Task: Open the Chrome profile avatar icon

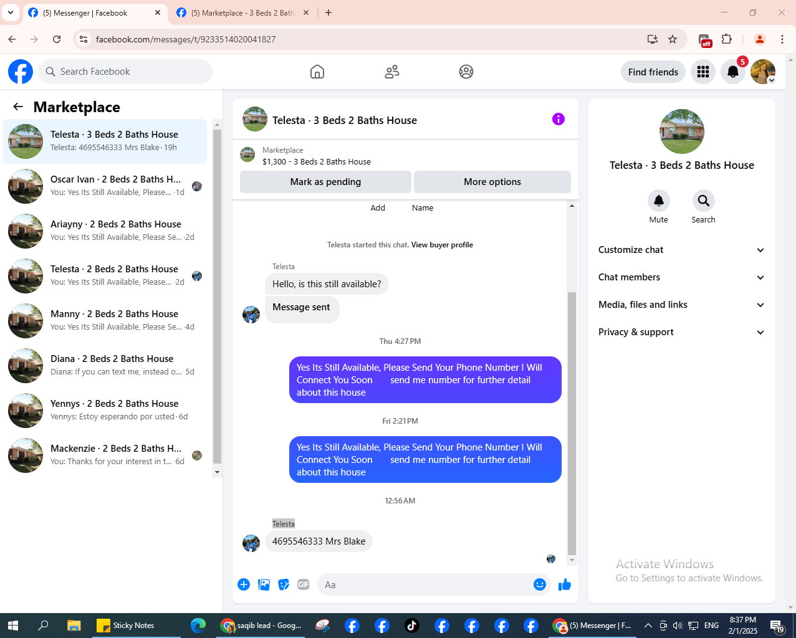Action: pyautogui.click(x=759, y=39)
